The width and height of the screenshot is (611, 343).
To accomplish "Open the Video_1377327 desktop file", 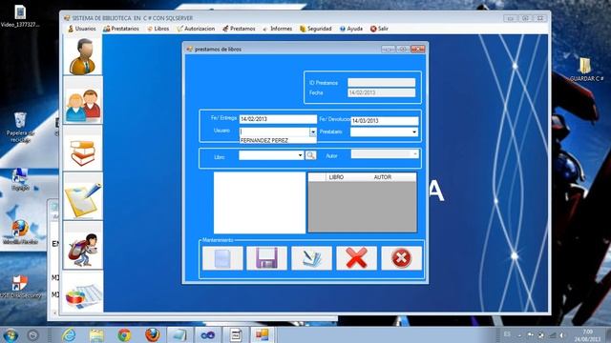I will [x=20, y=16].
